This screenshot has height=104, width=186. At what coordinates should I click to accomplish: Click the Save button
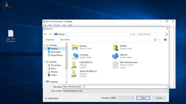pyautogui.click(x=143, y=98)
